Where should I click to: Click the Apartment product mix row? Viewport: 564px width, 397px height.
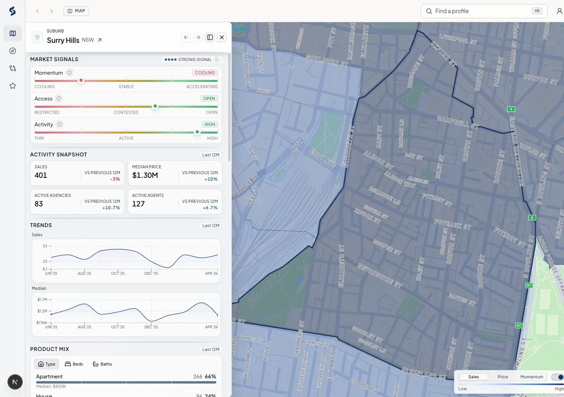126,381
